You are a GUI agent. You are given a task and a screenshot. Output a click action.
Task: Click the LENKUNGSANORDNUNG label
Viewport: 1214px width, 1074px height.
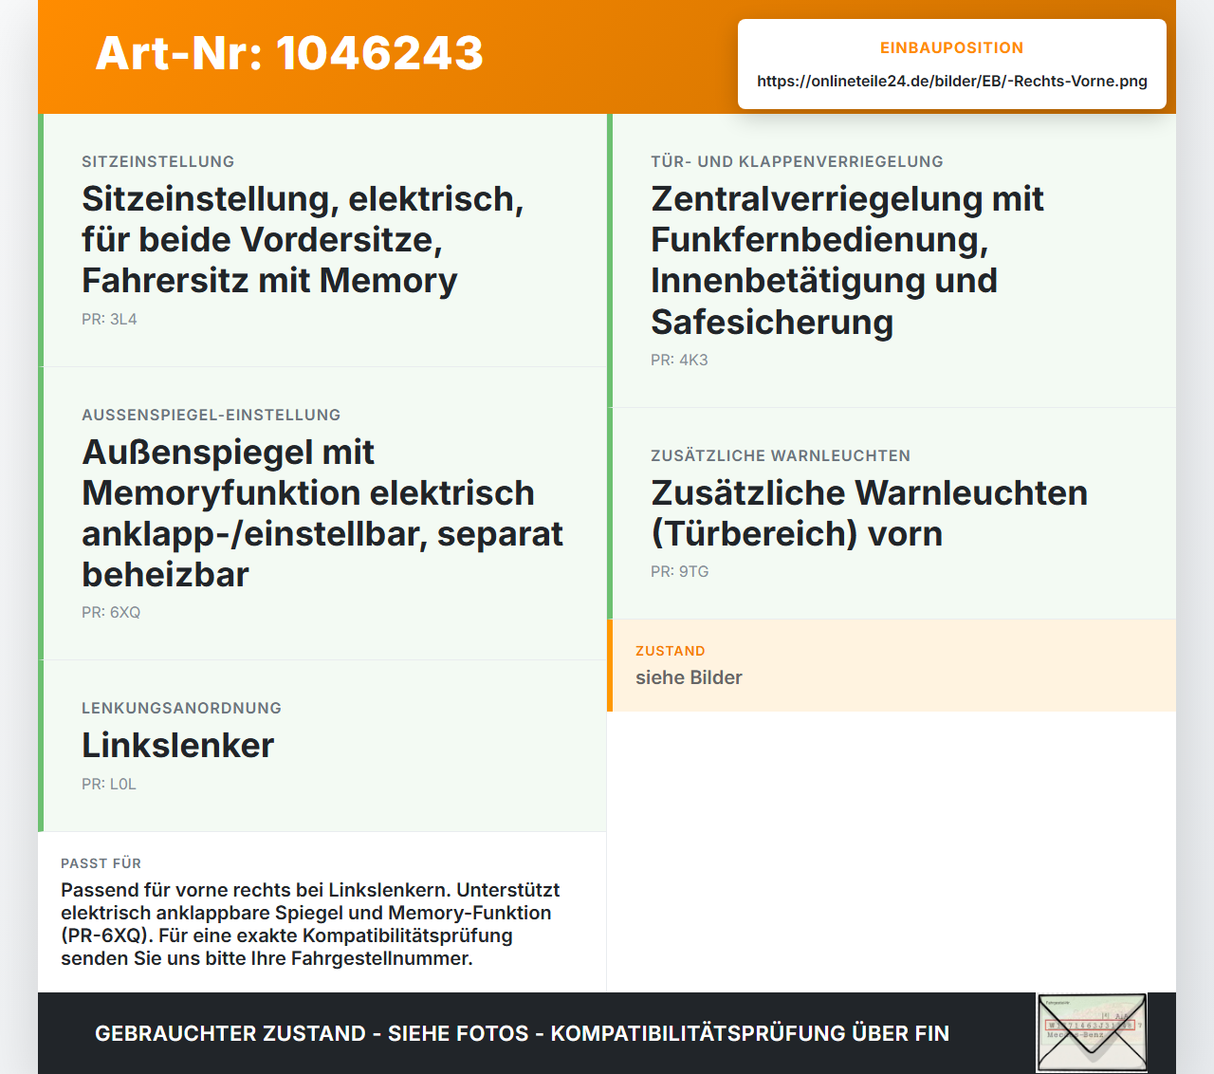point(182,709)
